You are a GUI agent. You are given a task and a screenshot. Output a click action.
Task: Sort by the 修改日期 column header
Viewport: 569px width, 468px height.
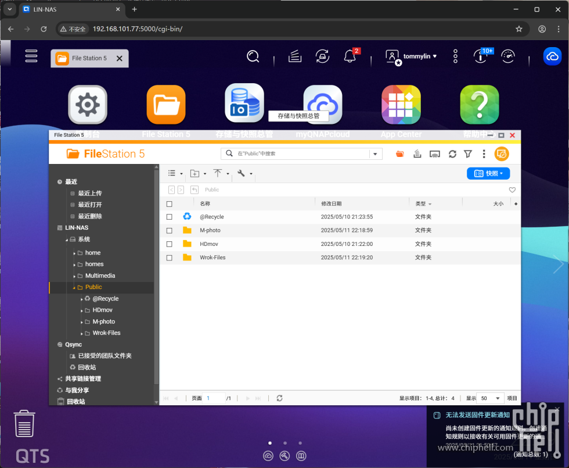click(x=331, y=204)
